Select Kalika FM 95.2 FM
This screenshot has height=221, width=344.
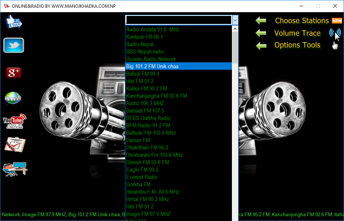pos(179,89)
